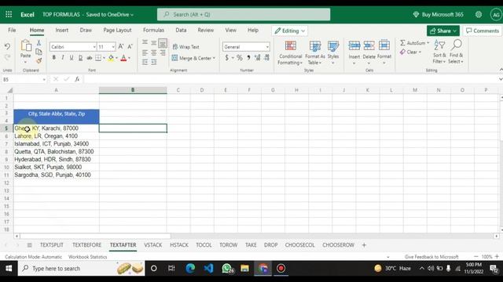Click the zoom in plus control
This screenshot has width=503, height=282.
click(497, 256)
